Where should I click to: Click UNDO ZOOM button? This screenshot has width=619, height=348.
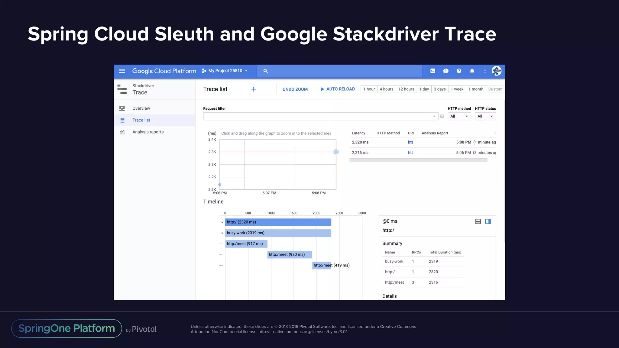[x=295, y=89]
